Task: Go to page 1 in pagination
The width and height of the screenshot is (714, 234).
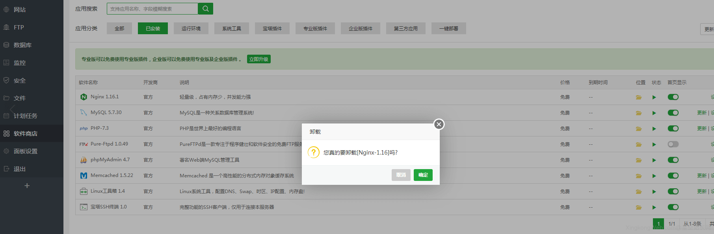Action: pyautogui.click(x=658, y=224)
